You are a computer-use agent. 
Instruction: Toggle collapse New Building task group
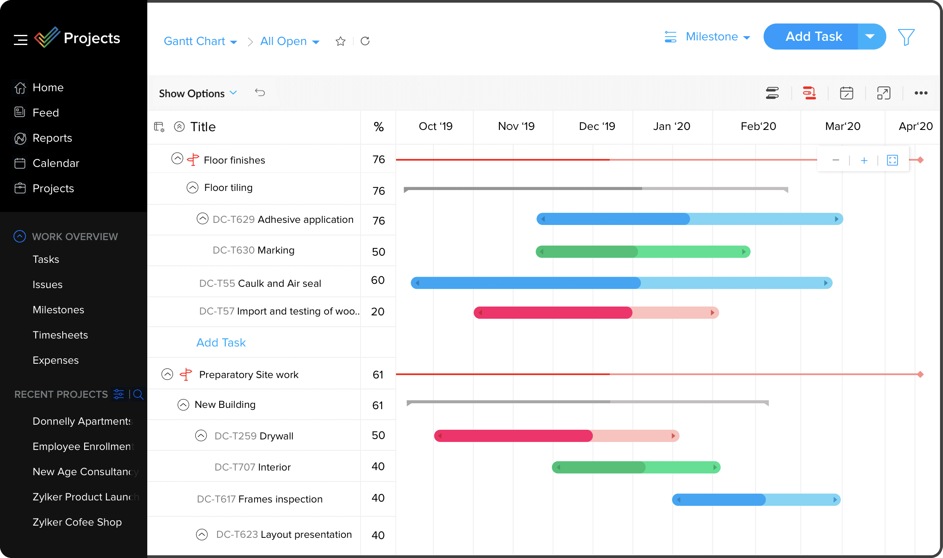click(x=183, y=404)
